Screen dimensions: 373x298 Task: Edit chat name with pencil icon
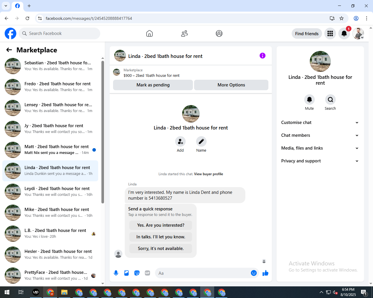(x=201, y=141)
